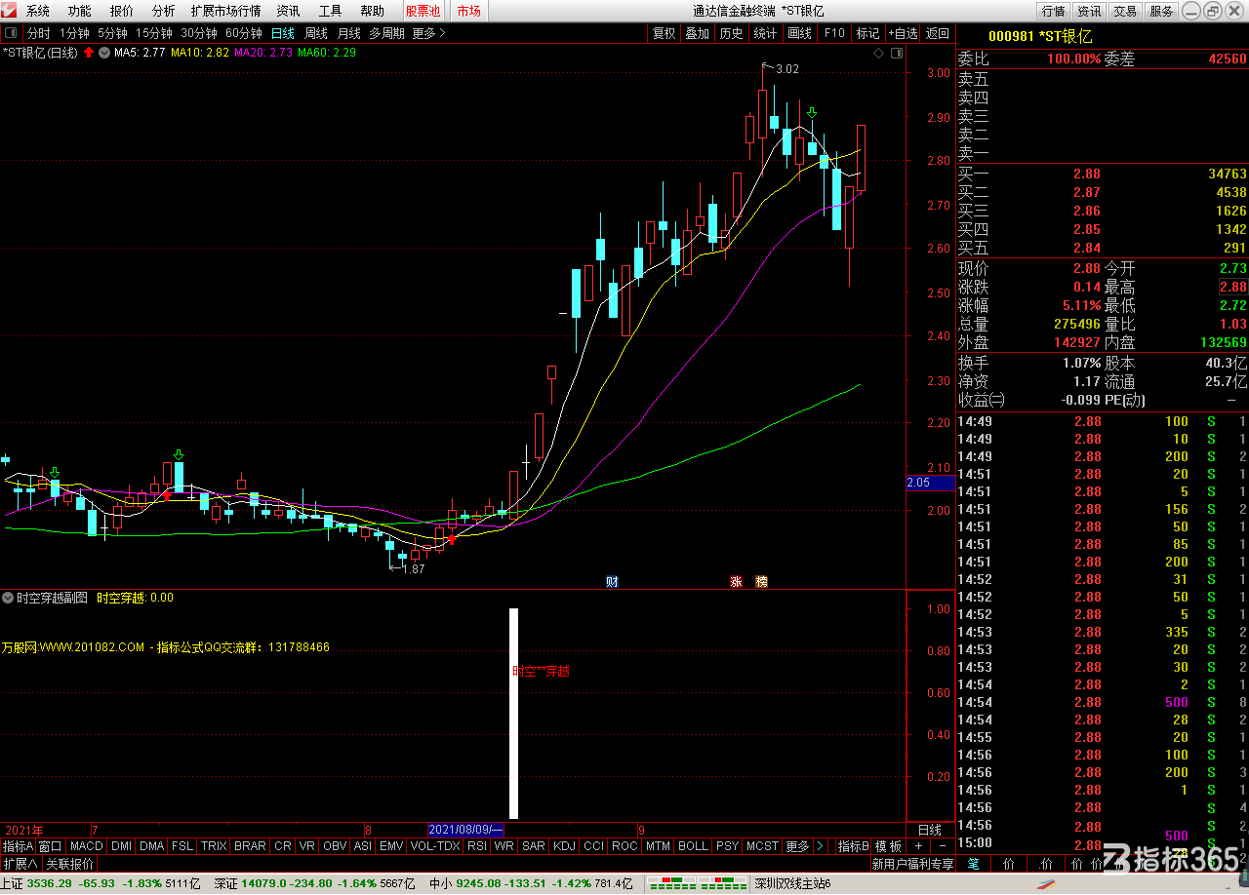Switch to 月线 monthly chart
Screen dimensions: 1249x895
click(349, 33)
